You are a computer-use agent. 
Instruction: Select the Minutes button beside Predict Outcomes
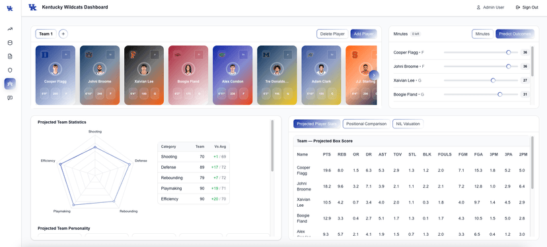pyautogui.click(x=482, y=34)
